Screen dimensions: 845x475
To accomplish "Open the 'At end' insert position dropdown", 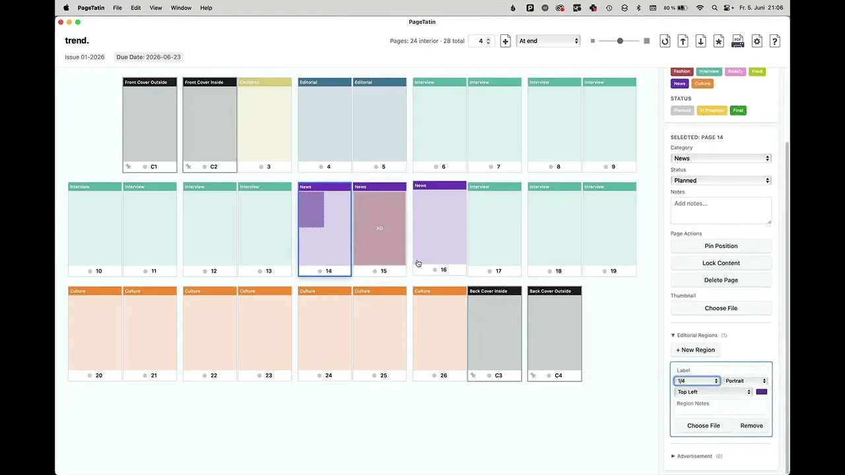I will pyautogui.click(x=549, y=41).
